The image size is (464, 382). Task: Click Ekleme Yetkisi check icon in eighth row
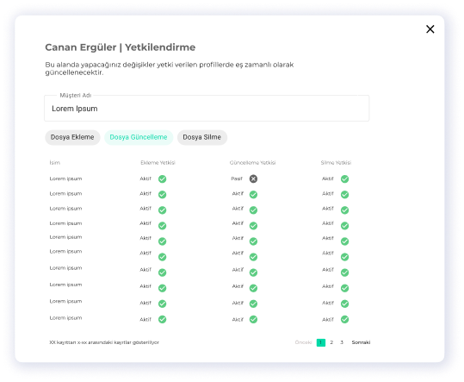pyautogui.click(x=162, y=288)
